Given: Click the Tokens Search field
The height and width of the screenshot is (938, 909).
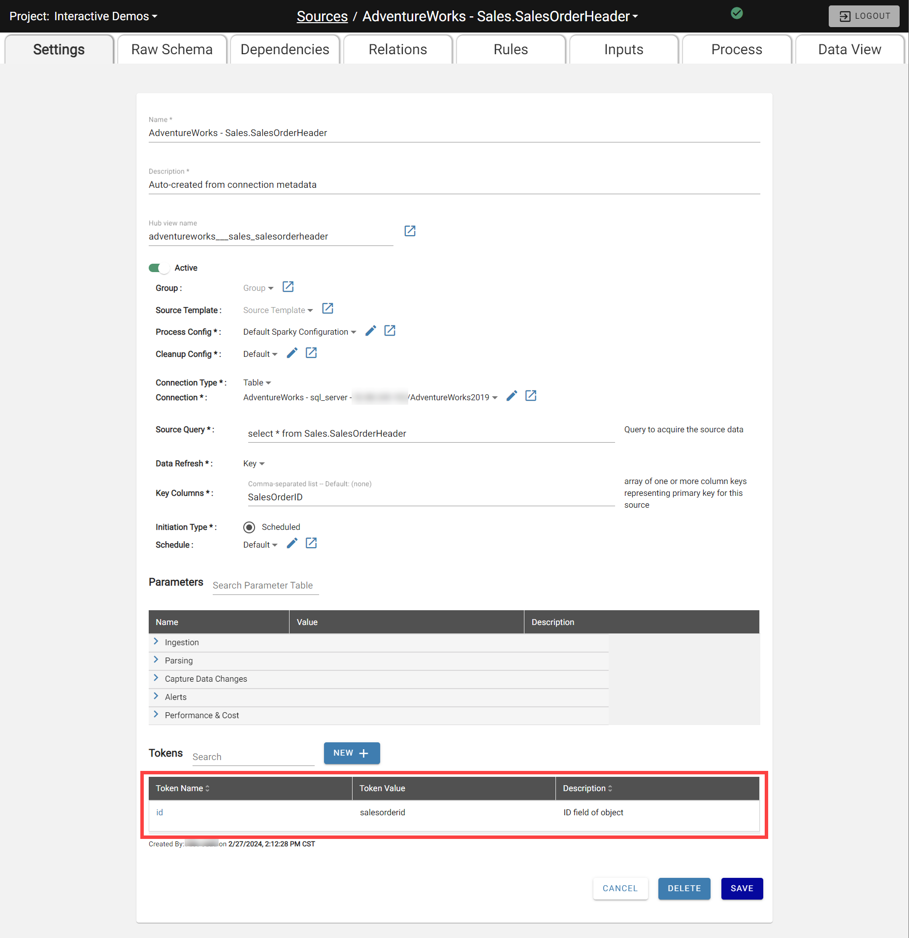Looking at the screenshot, I should pos(253,757).
